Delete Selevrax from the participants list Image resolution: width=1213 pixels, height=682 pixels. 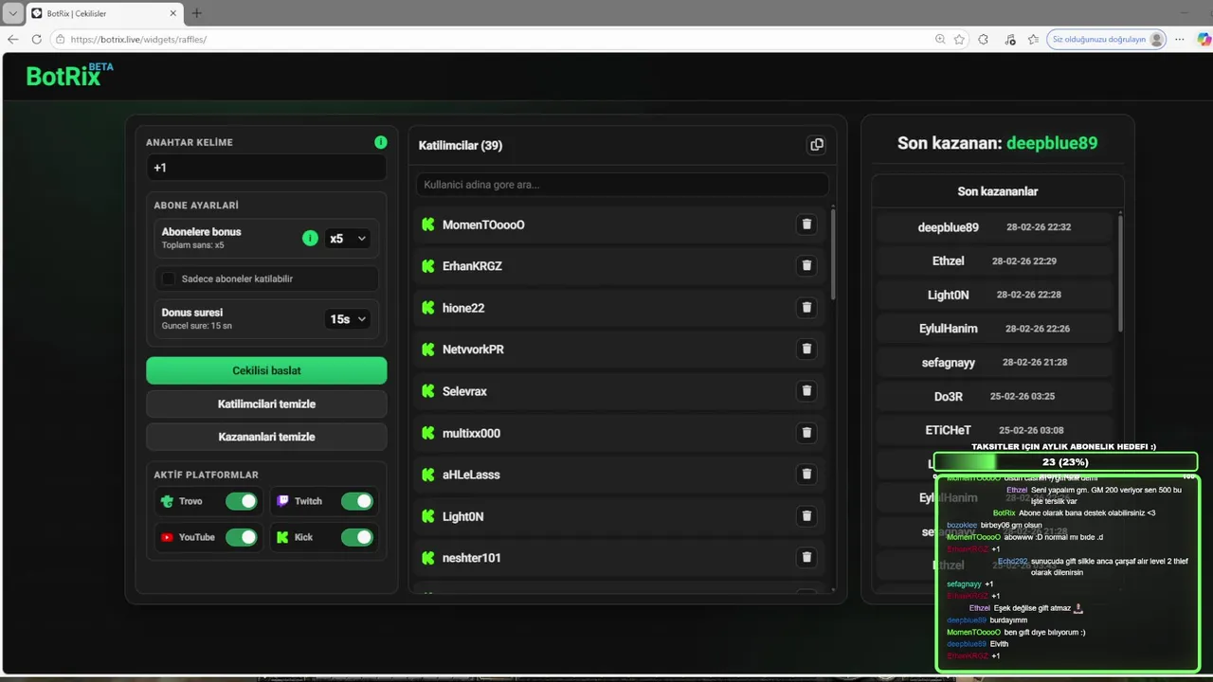coord(806,391)
